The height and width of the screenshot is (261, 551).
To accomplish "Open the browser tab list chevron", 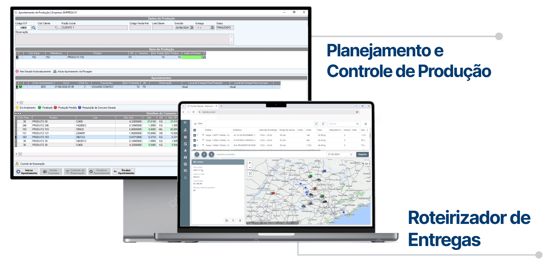I will 183,106.
